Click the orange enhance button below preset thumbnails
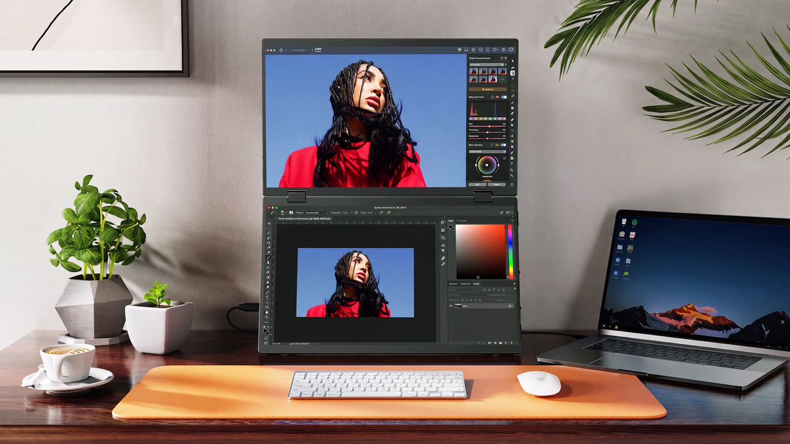Viewport: 790px width, 444px height. tap(488, 89)
